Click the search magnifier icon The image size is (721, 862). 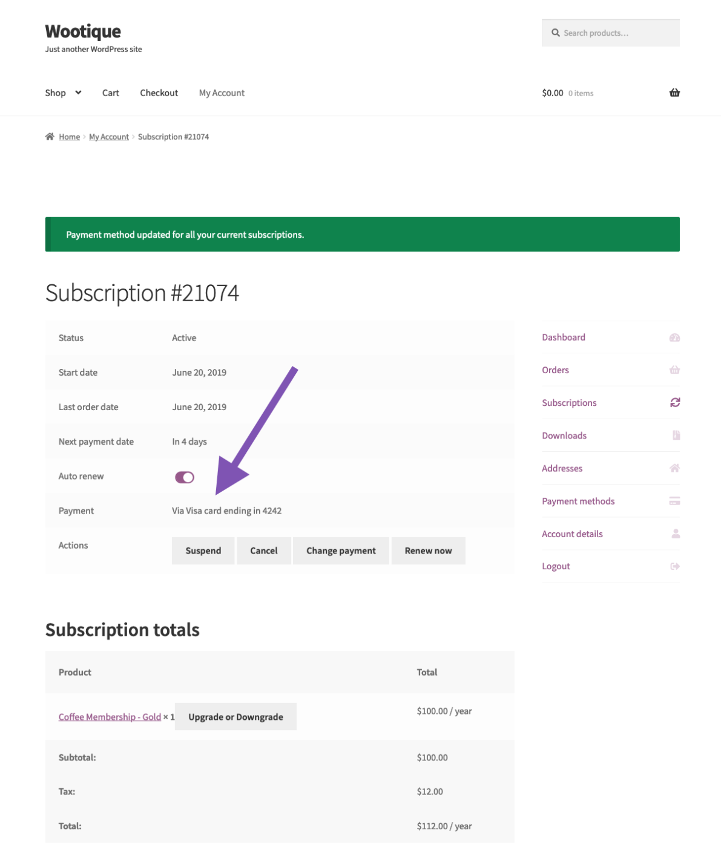[x=555, y=33]
